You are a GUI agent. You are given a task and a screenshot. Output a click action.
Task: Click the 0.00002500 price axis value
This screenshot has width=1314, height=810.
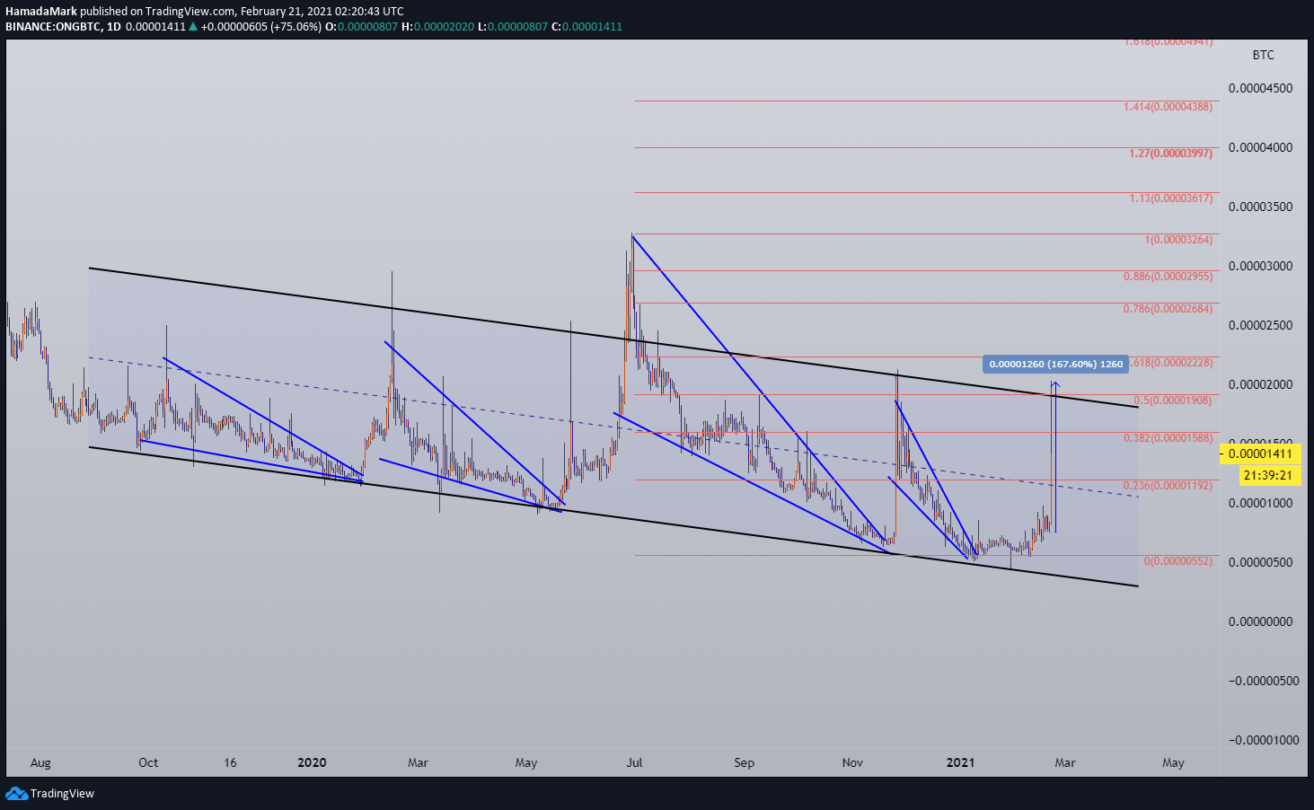(x=1261, y=325)
